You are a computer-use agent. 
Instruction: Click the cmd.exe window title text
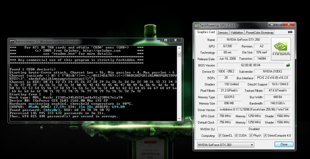tap(48, 42)
